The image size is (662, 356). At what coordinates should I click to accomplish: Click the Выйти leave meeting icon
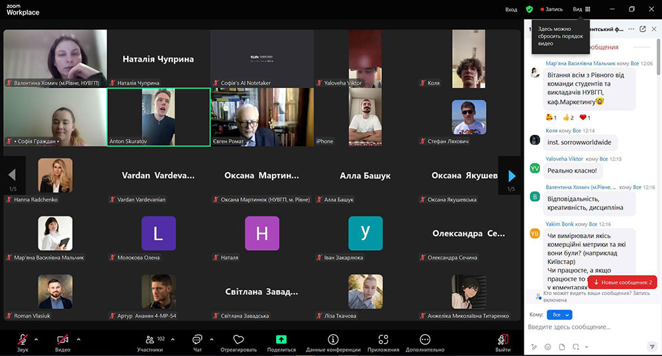pyautogui.click(x=503, y=339)
